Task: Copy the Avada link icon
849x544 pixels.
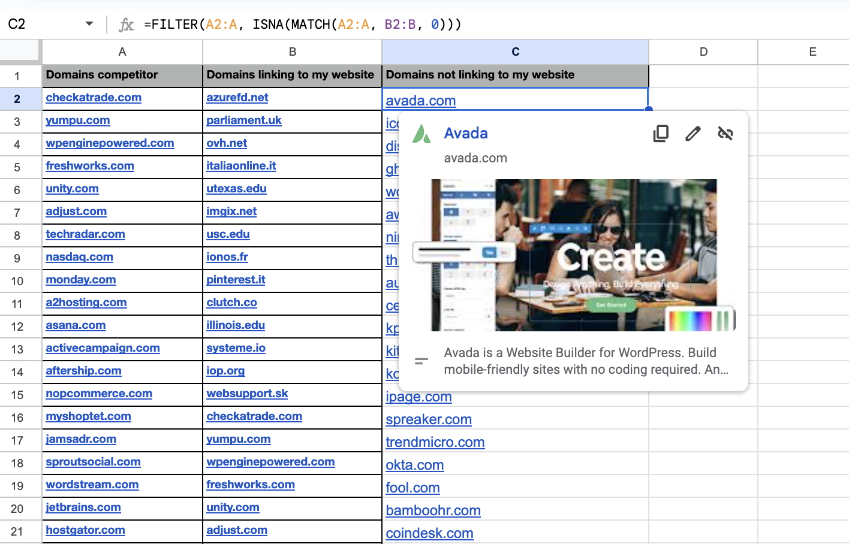Action: pos(661,133)
